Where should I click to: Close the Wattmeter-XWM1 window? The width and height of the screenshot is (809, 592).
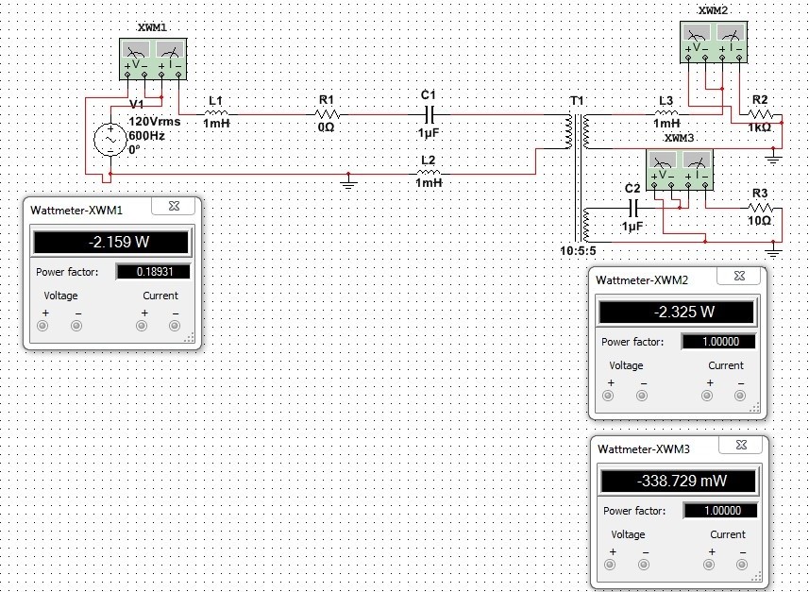[x=174, y=206]
